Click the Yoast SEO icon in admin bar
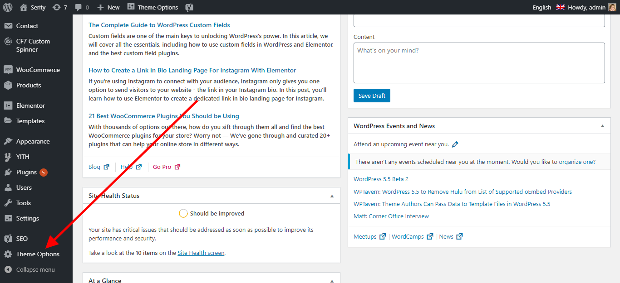Screen dimensions: 620x283 click(x=189, y=7)
